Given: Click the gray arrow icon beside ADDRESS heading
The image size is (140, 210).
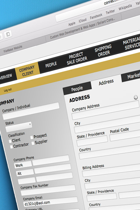Looking at the screenshot, I should (136, 97).
